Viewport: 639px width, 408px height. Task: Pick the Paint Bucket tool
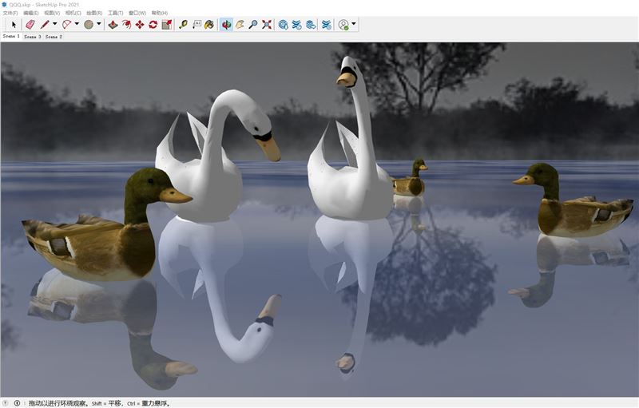coord(209,25)
